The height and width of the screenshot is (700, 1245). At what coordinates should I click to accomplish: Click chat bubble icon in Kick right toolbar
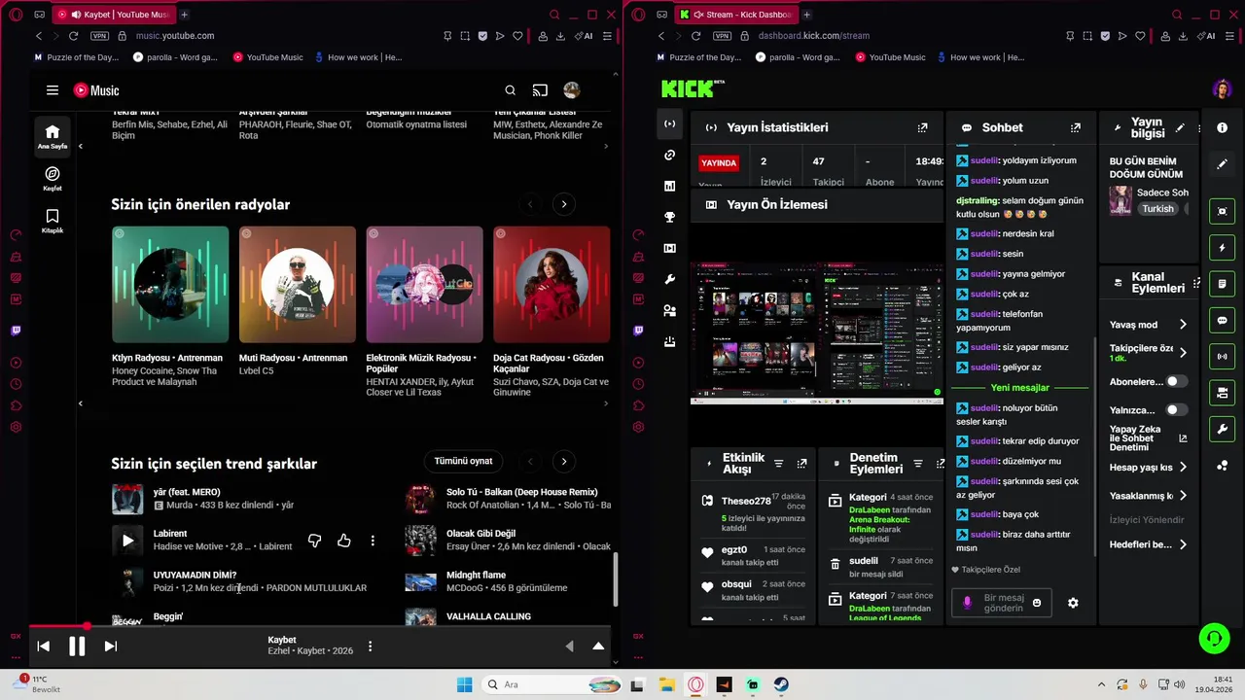click(1223, 321)
